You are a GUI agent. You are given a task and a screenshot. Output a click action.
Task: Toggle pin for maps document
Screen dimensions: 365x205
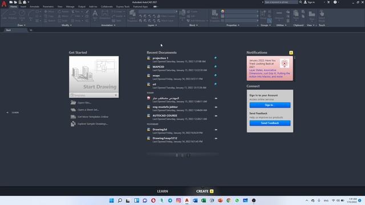click(x=216, y=75)
